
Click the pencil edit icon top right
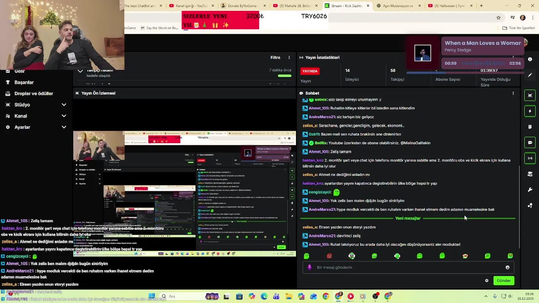pyautogui.click(x=530, y=75)
